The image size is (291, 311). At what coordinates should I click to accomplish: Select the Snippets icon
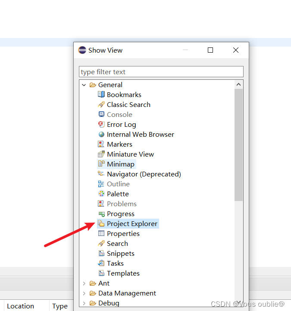[101, 253]
